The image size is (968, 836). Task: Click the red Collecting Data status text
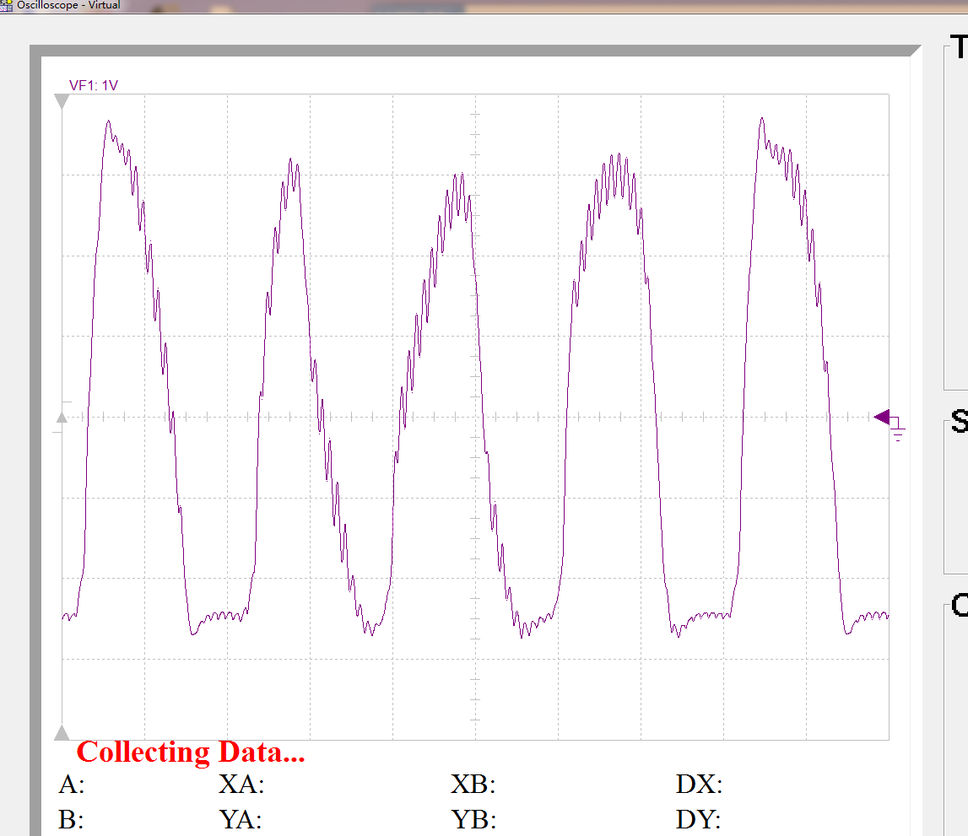pyautogui.click(x=191, y=752)
